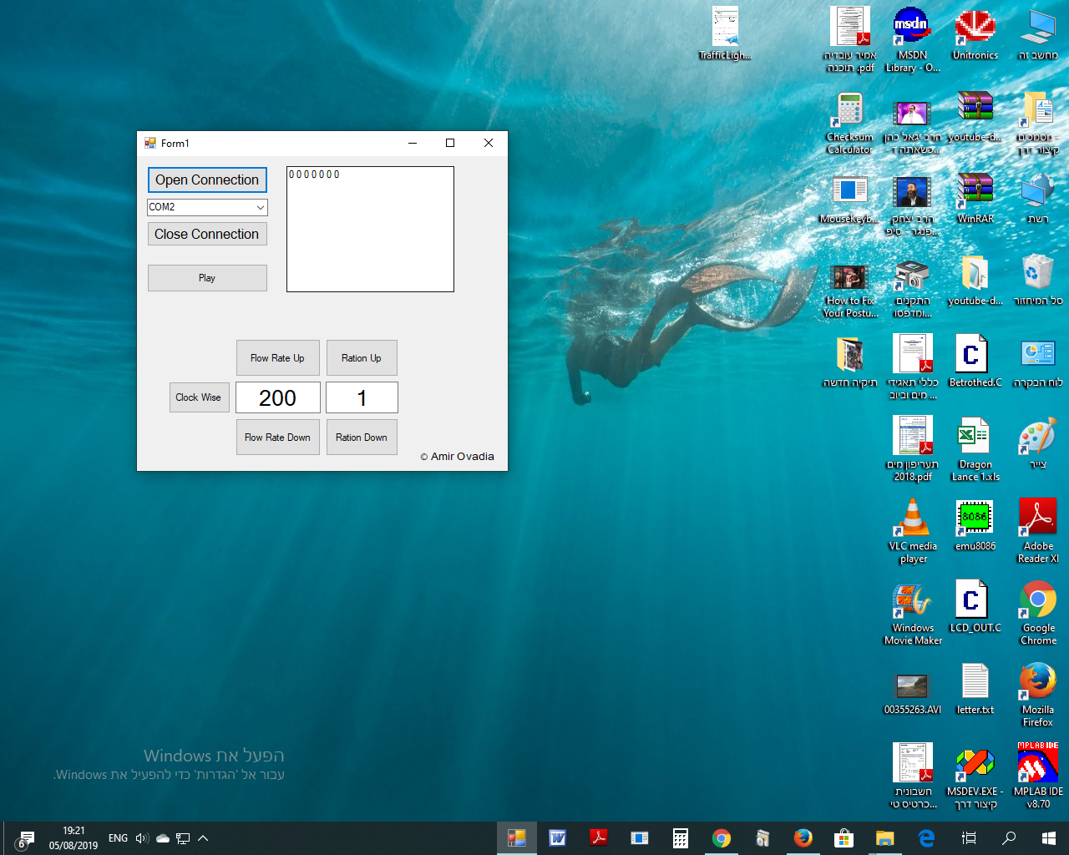Screen dimensions: 1069x855
Task: Open the Calculator from the taskbar
Action: point(681,838)
